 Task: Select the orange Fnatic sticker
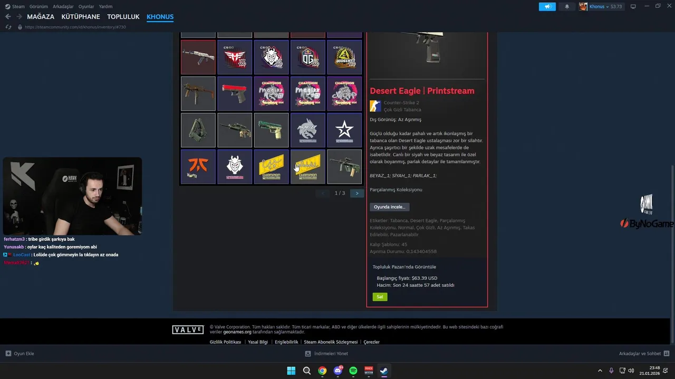pyautogui.click(x=198, y=166)
